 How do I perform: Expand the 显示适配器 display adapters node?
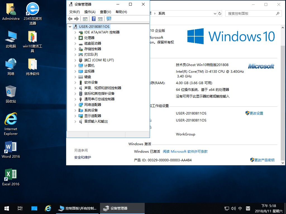(x=75, y=116)
